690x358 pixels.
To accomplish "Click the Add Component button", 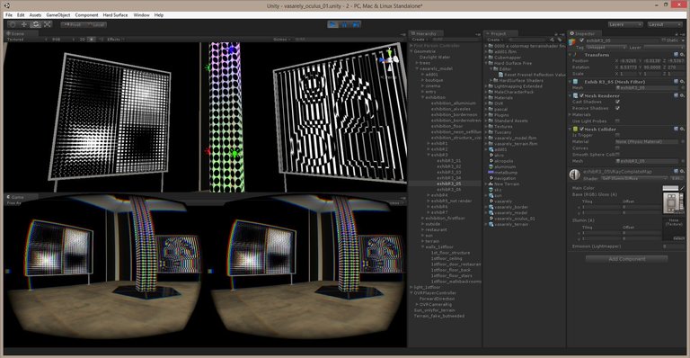I will 626,259.
